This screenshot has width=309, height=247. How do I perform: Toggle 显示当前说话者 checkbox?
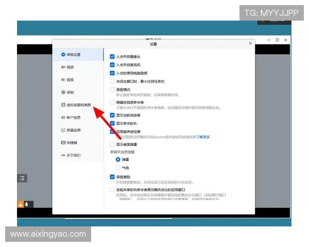[x=112, y=115]
